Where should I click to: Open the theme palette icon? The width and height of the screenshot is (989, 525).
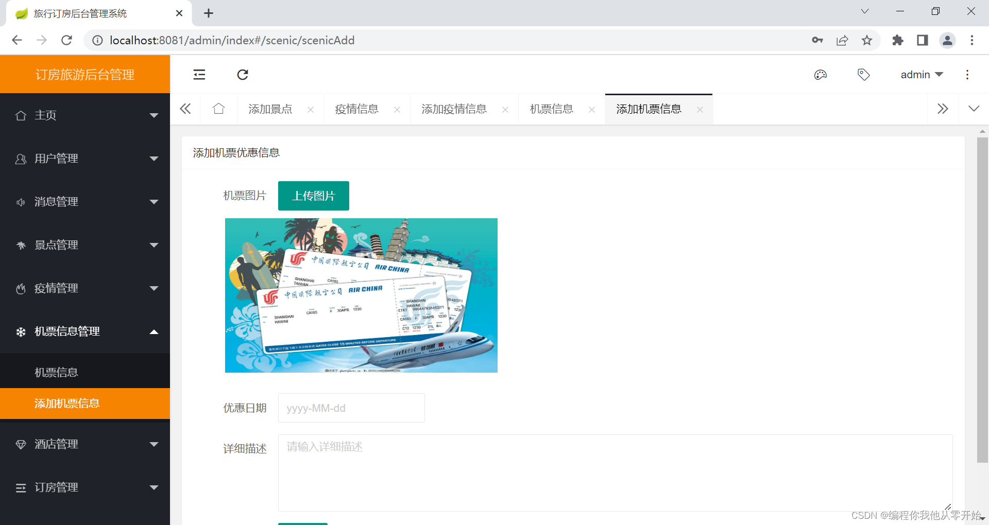point(821,75)
